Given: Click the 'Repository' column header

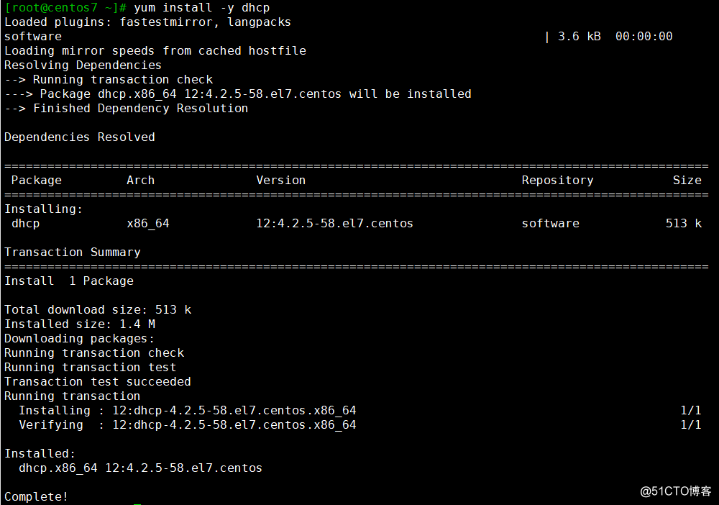Looking at the screenshot, I should (558, 181).
